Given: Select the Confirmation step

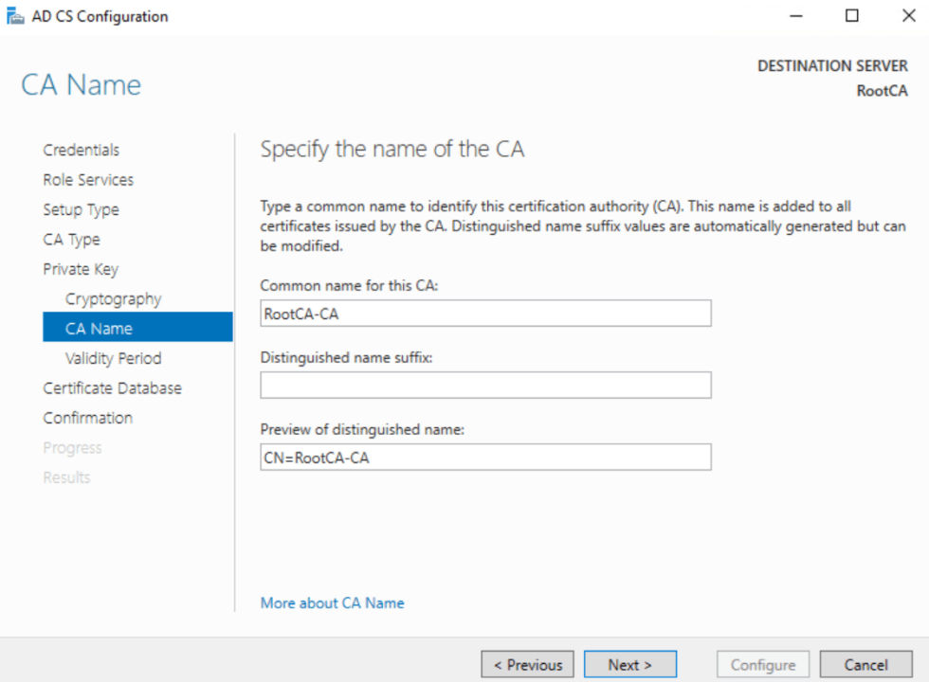Looking at the screenshot, I should (x=87, y=417).
